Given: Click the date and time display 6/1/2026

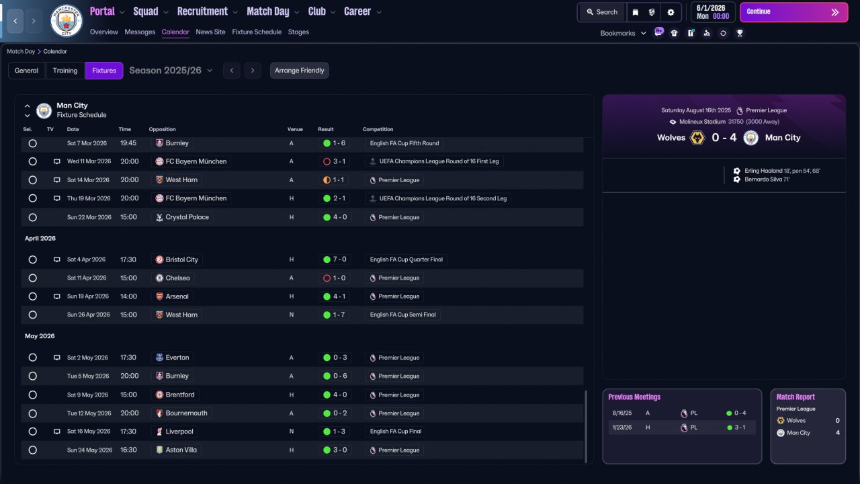Looking at the screenshot, I should click(712, 12).
